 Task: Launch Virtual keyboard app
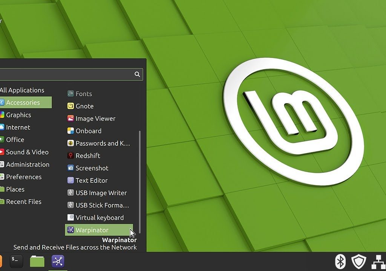point(99,218)
